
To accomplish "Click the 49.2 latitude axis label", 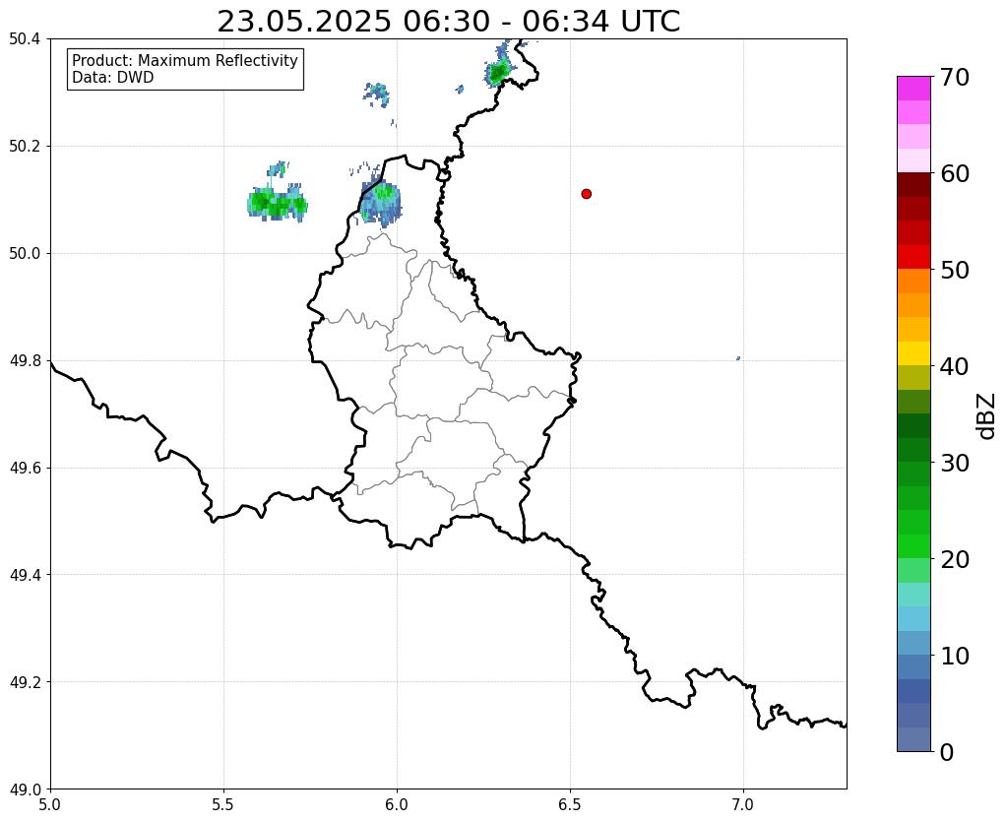I will 25,682.
